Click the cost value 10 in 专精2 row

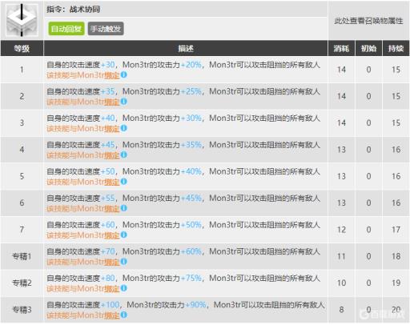pos(341,283)
